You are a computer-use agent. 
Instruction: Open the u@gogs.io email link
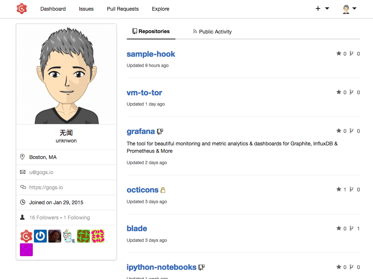pos(41,172)
